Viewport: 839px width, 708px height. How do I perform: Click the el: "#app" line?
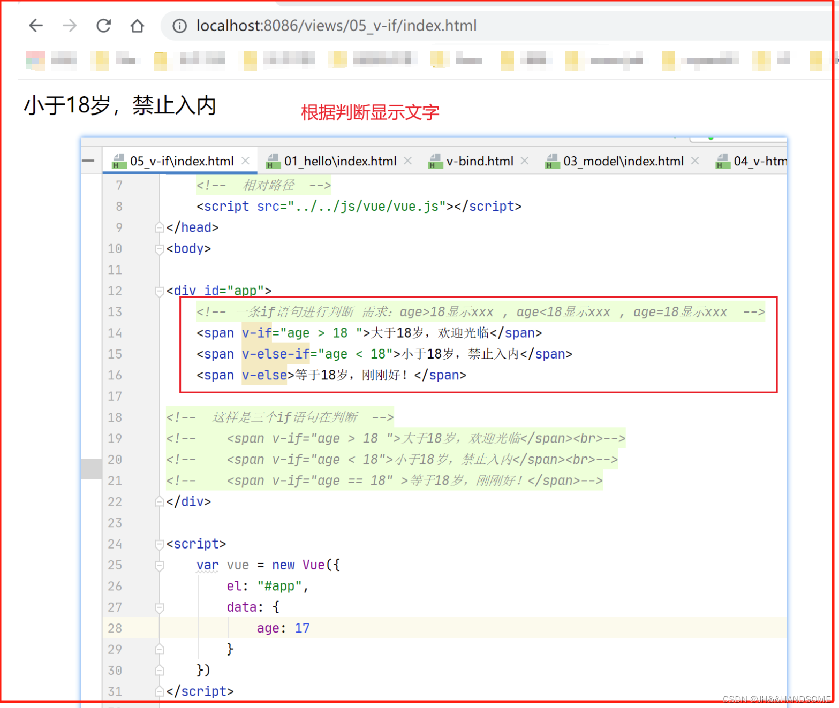(x=267, y=586)
